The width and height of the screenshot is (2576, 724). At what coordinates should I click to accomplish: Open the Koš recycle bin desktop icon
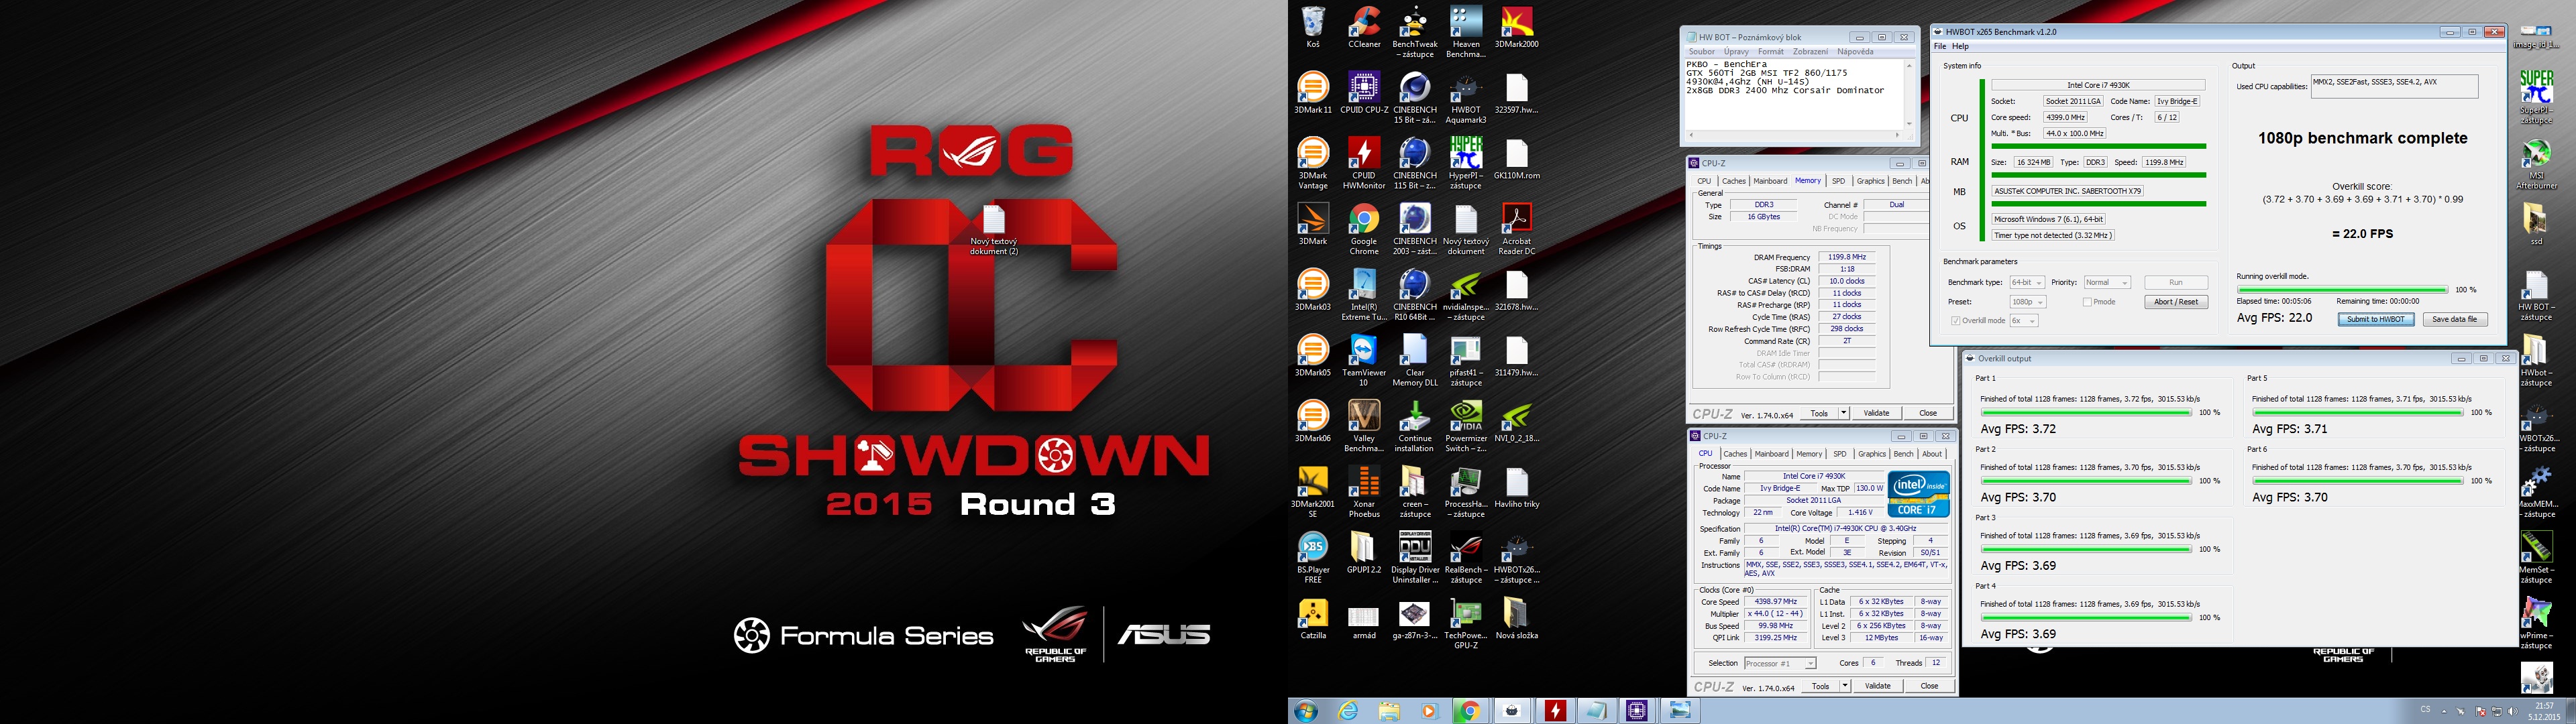click(x=1312, y=27)
